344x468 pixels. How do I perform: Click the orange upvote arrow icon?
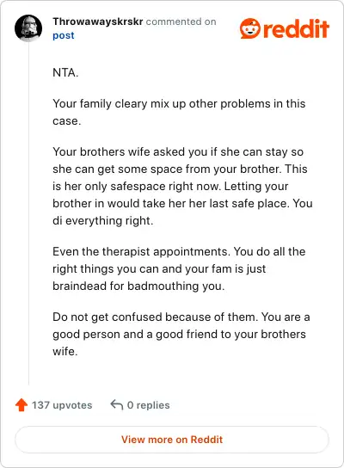pyautogui.click(x=21, y=405)
